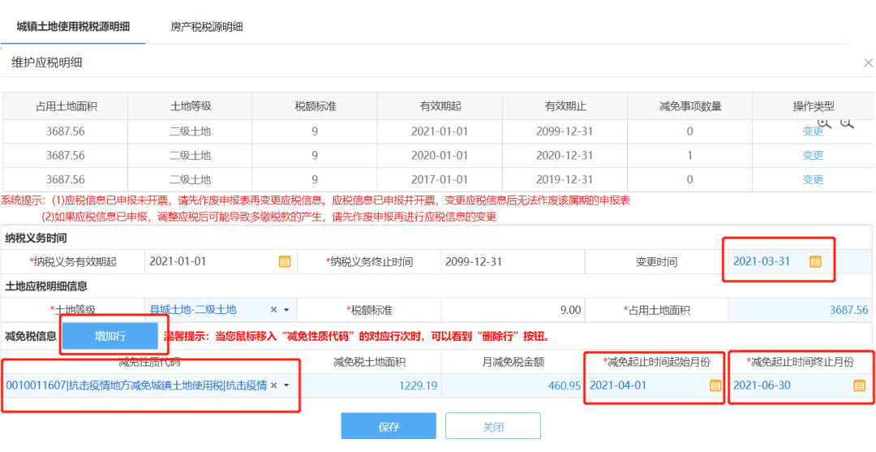
Task: Click 占用土地面积 field showing 3687.56
Action: 801,309
